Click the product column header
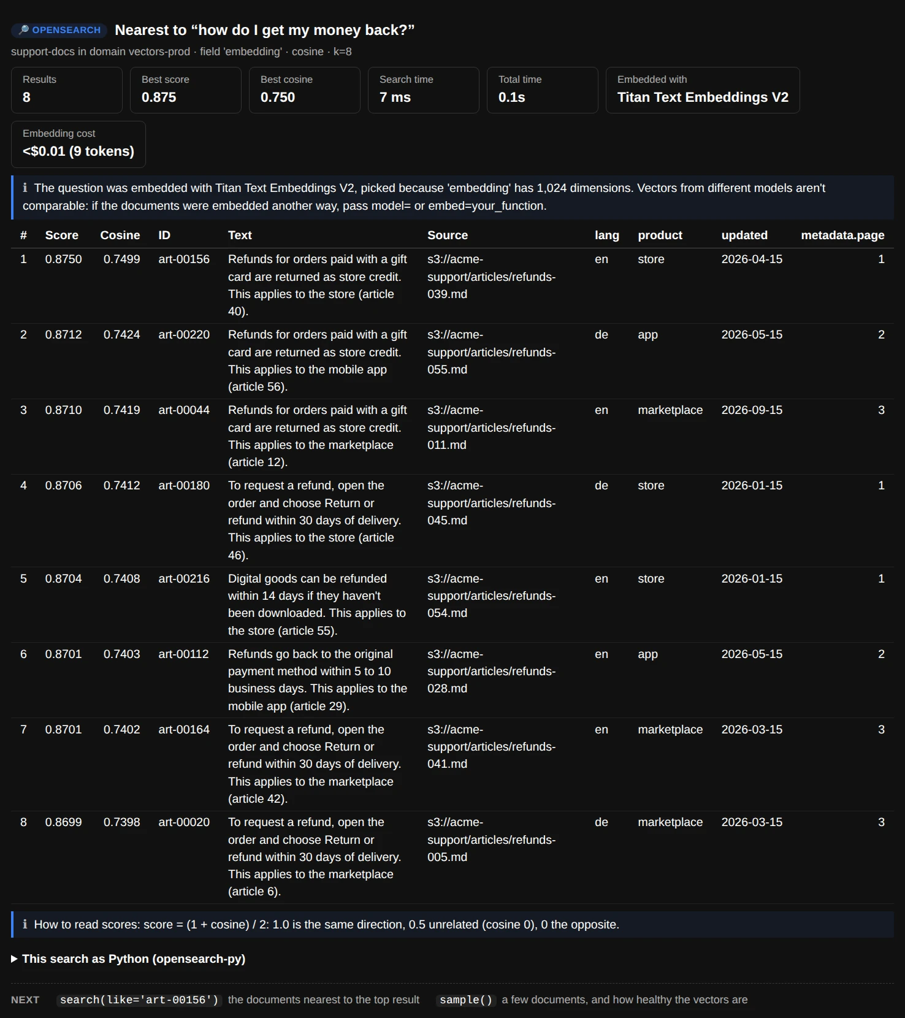 [660, 235]
